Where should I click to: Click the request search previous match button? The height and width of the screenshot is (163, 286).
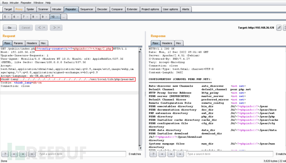point(14,154)
